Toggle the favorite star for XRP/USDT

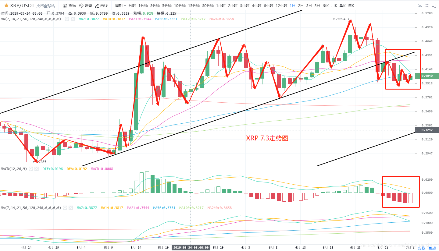(6, 5)
